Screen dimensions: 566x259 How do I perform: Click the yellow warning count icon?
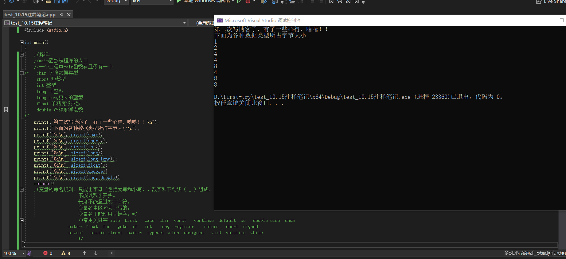pos(63,253)
